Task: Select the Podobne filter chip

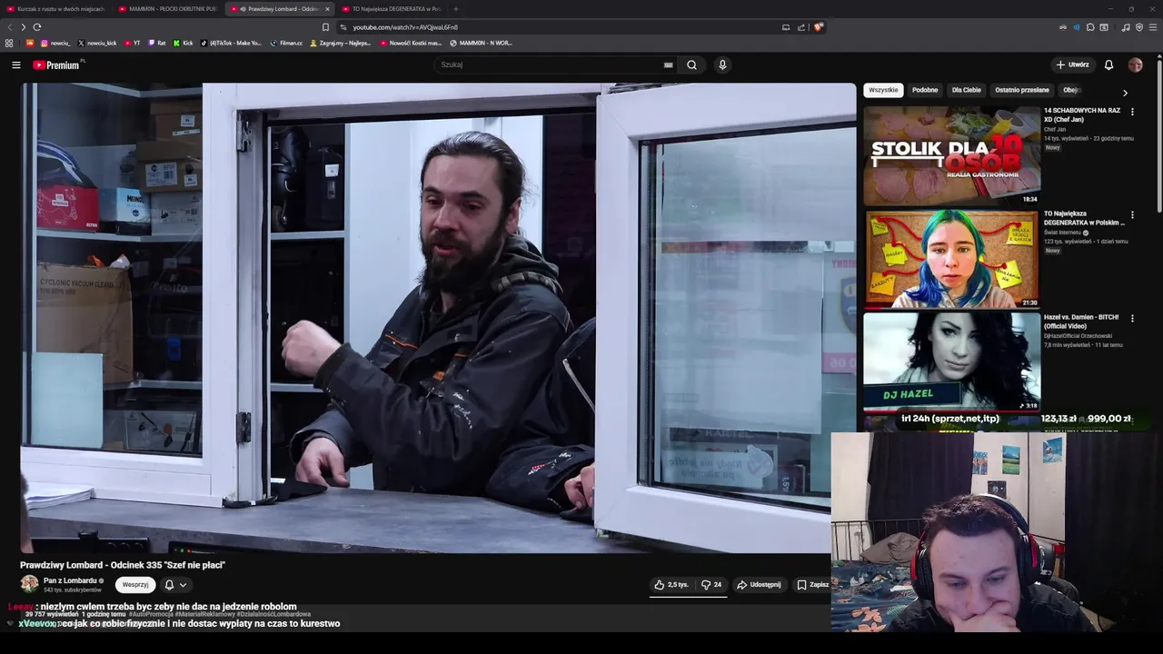Action: (x=925, y=90)
